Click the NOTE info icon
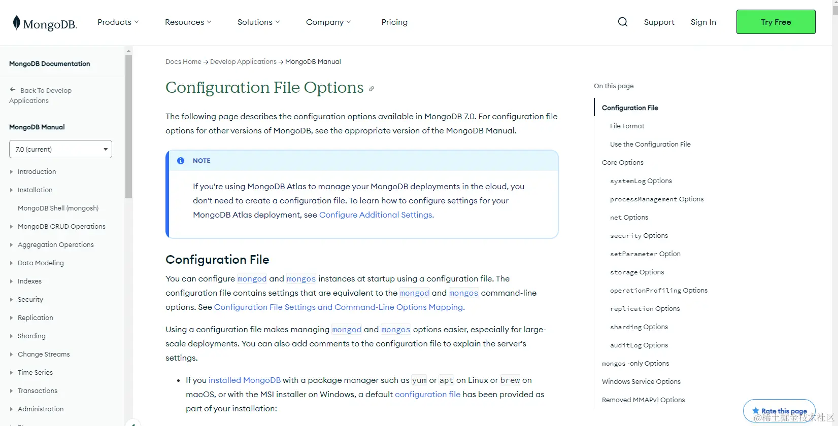The width and height of the screenshot is (838, 426). click(x=181, y=161)
